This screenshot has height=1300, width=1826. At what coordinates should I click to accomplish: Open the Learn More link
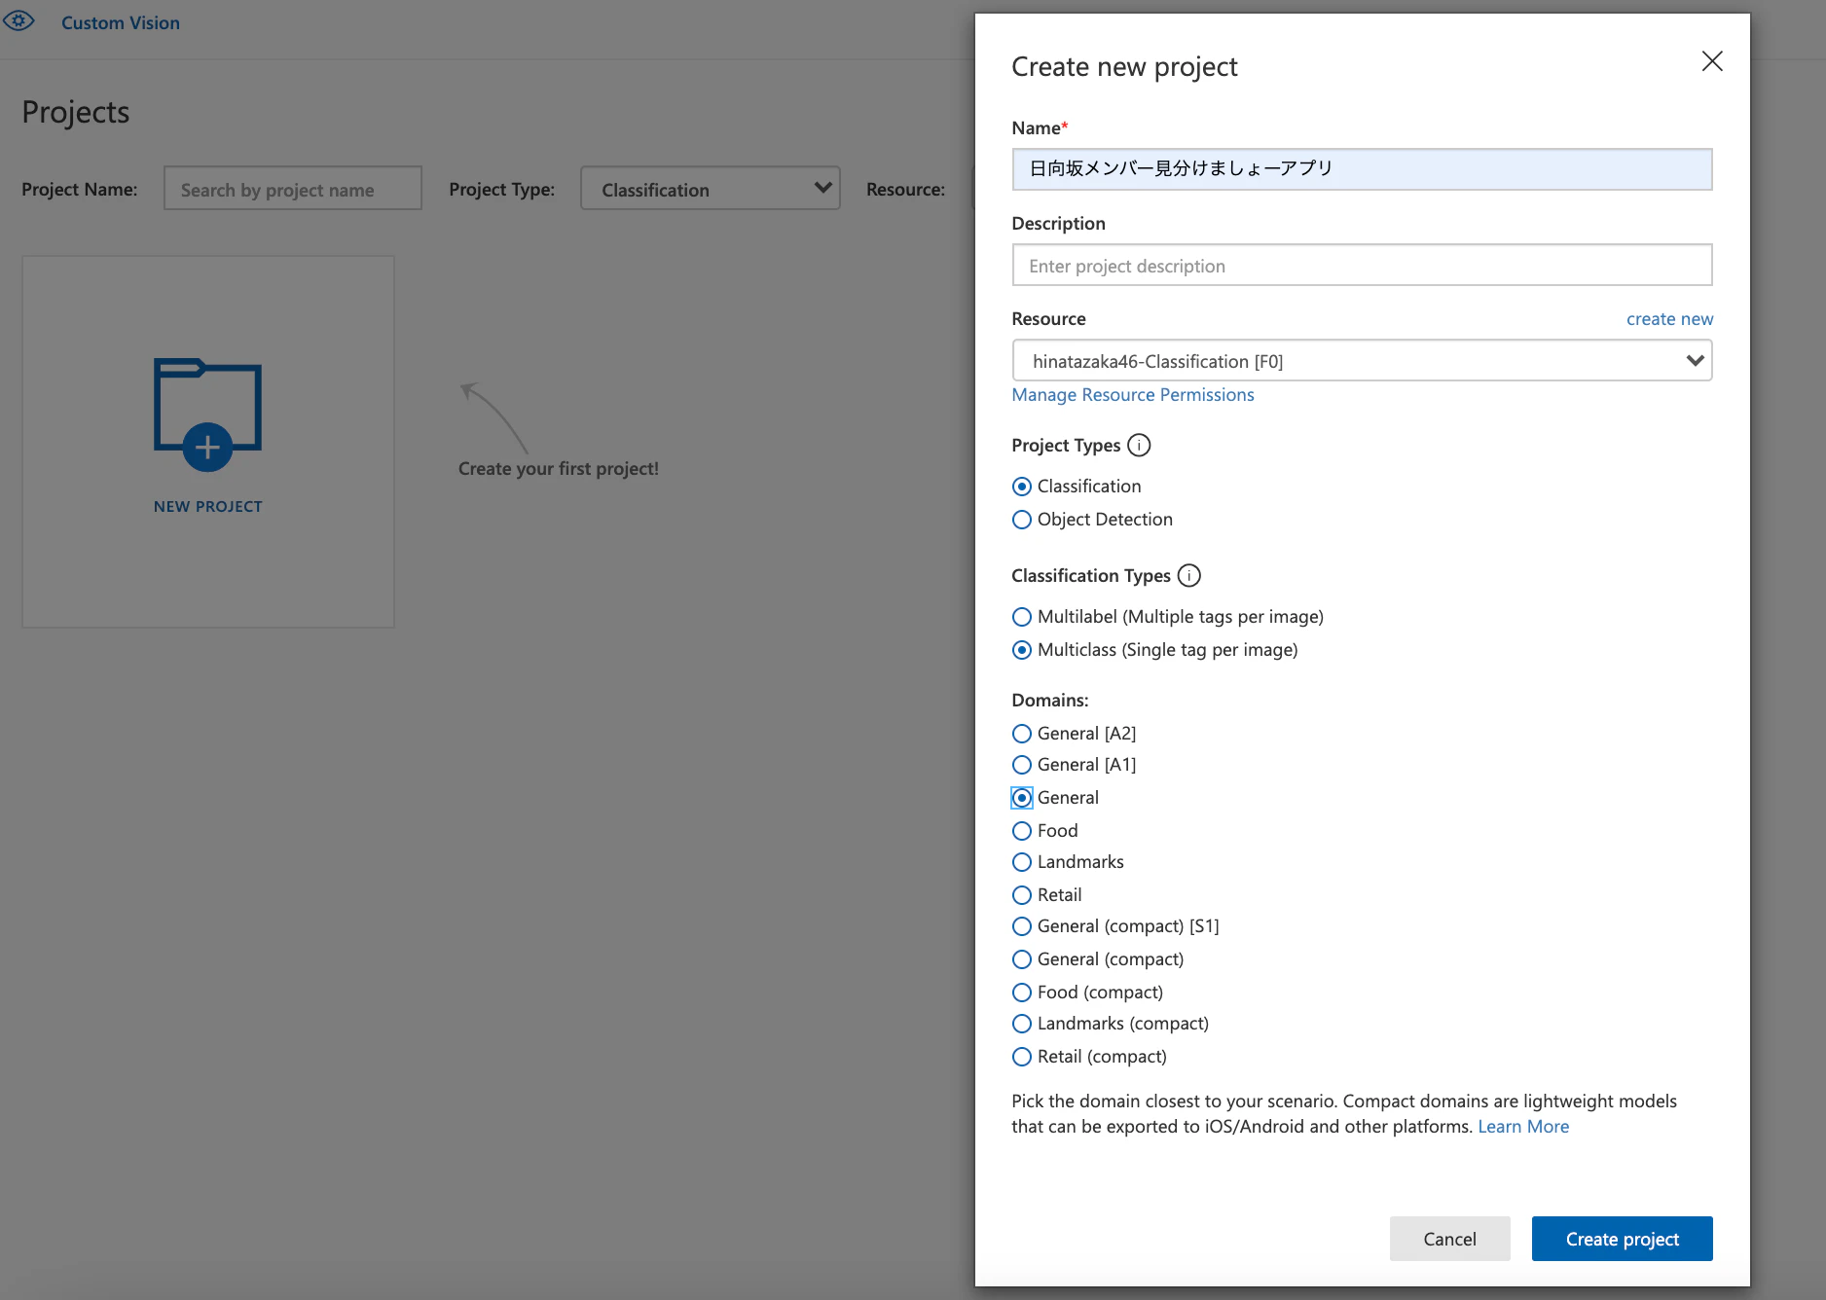(x=1522, y=1127)
